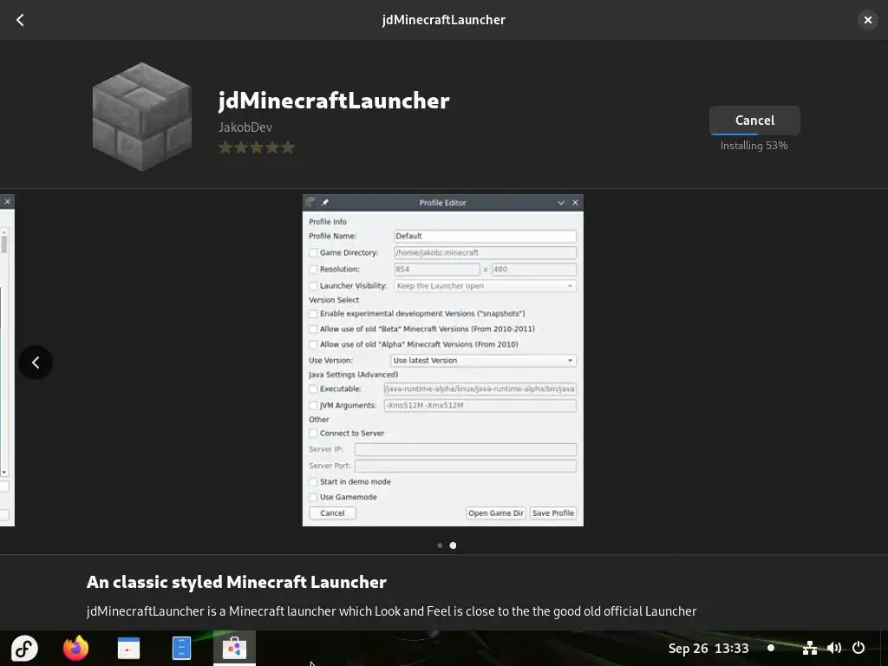Open the wired network status icon
The width and height of the screenshot is (888, 666).
coord(810,648)
